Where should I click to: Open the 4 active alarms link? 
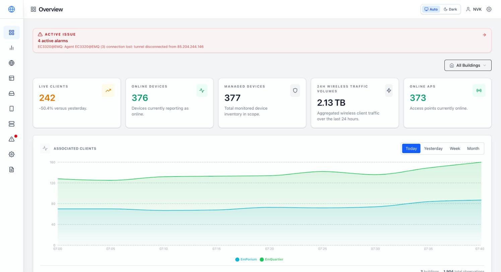53,41
